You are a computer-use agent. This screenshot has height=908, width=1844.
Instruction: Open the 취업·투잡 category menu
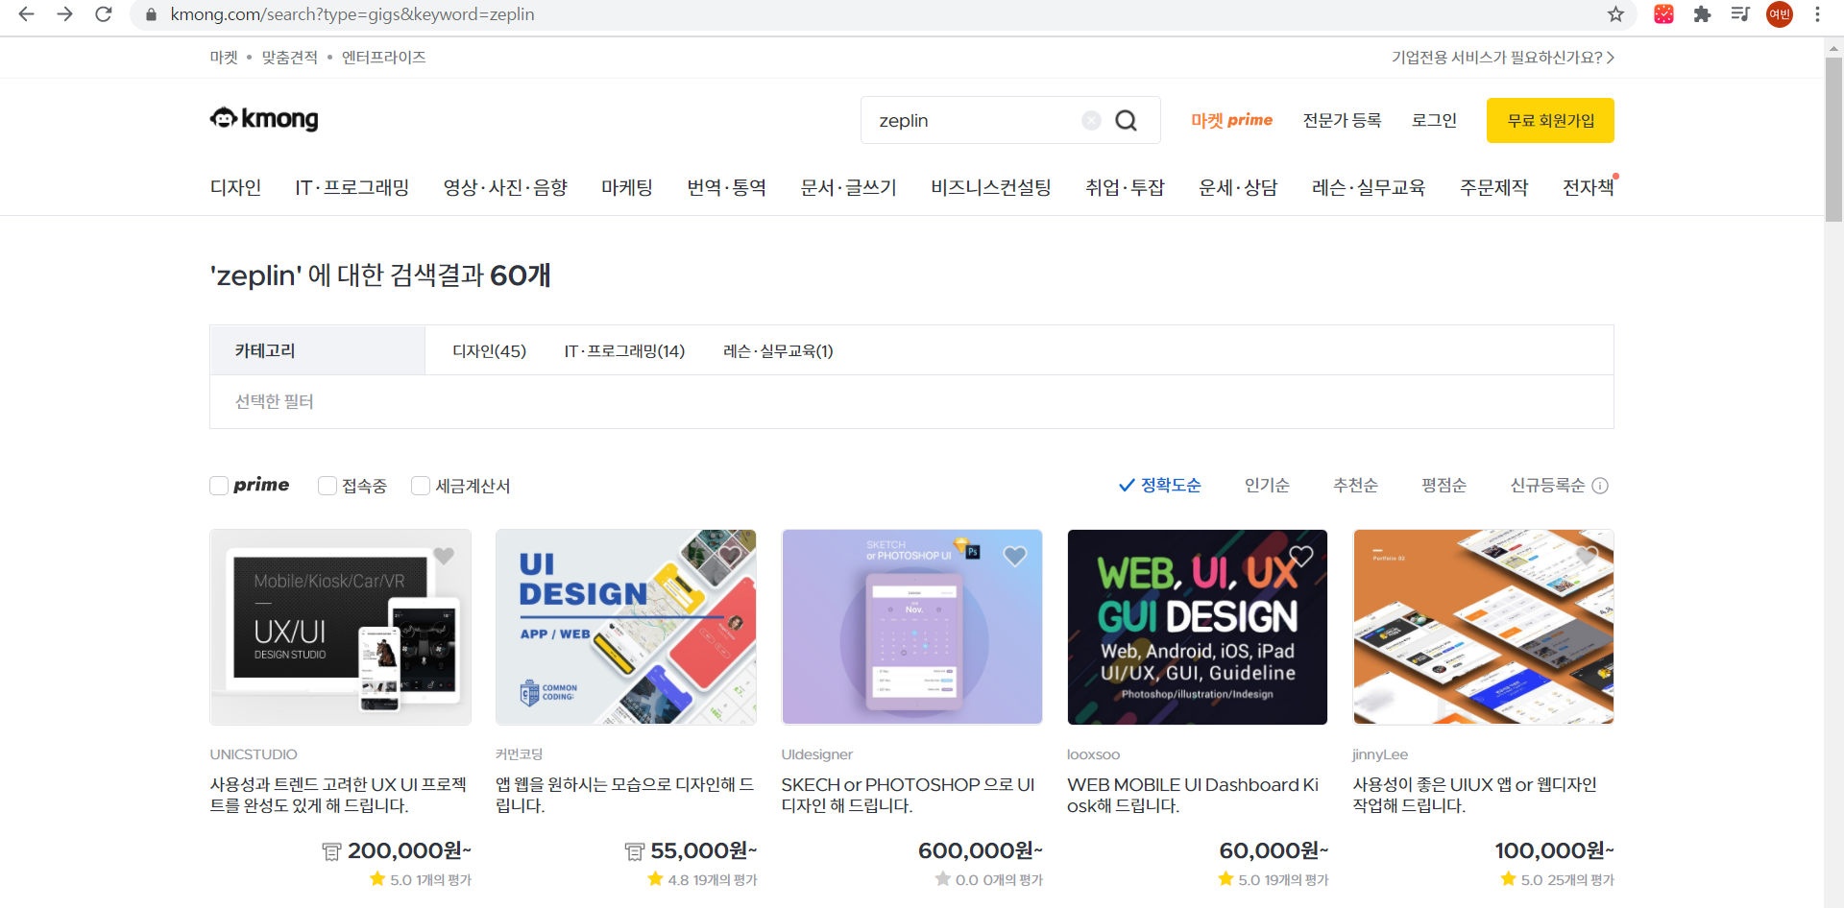1125,187
